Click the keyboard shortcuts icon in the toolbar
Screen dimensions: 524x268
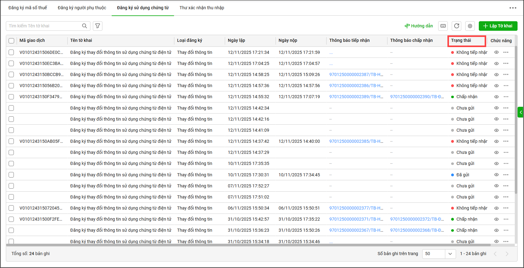(x=443, y=26)
